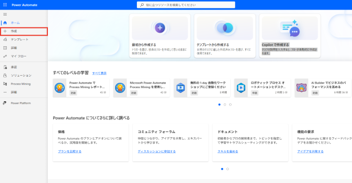Image resolution: width=352 pixels, height=183 pixels.
Task: Select first page dot under info cards
Action: (x=222, y=169)
